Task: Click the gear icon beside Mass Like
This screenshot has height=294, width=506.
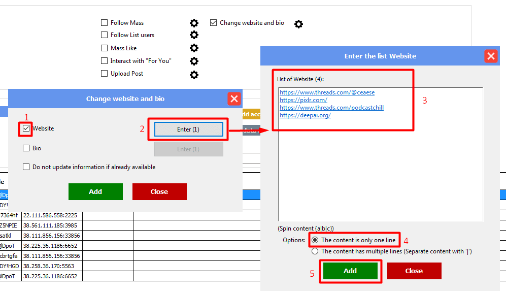Action: (x=194, y=48)
